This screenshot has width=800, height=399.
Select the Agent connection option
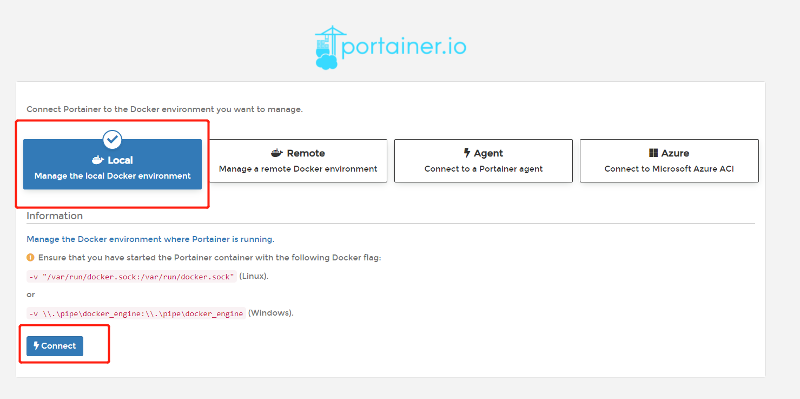(484, 161)
